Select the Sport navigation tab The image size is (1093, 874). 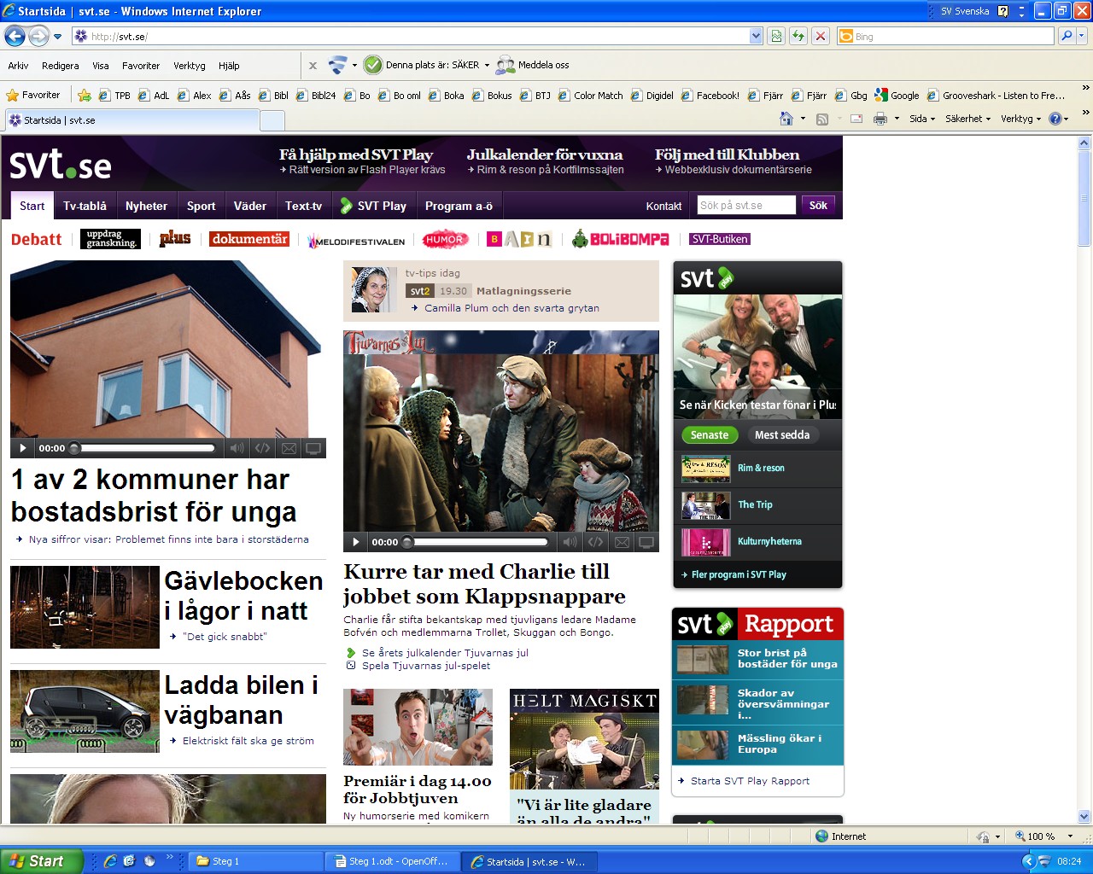pyautogui.click(x=201, y=206)
